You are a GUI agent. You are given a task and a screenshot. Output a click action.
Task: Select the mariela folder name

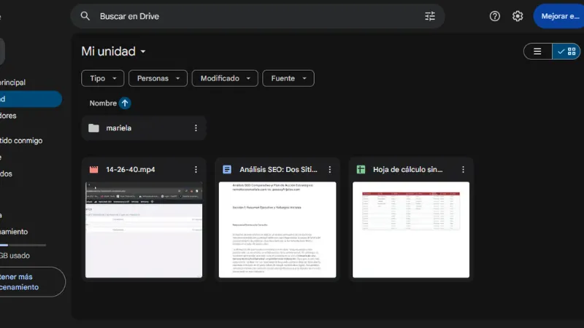coord(118,128)
